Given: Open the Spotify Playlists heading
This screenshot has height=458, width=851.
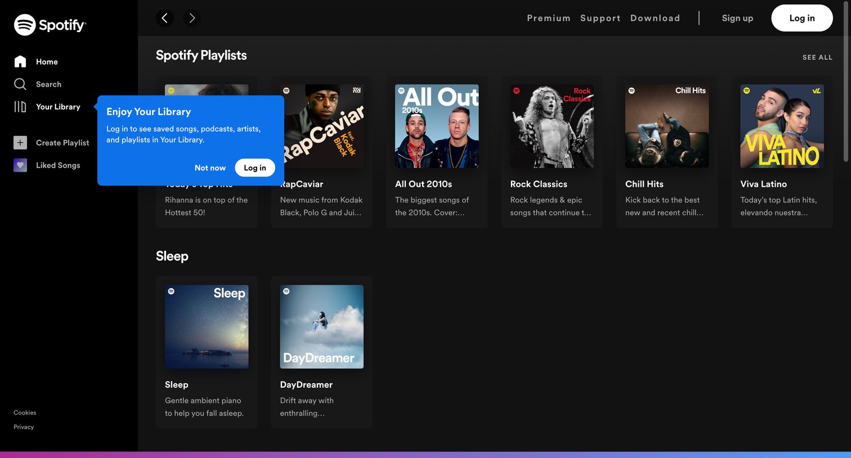Looking at the screenshot, I should 201,55.
